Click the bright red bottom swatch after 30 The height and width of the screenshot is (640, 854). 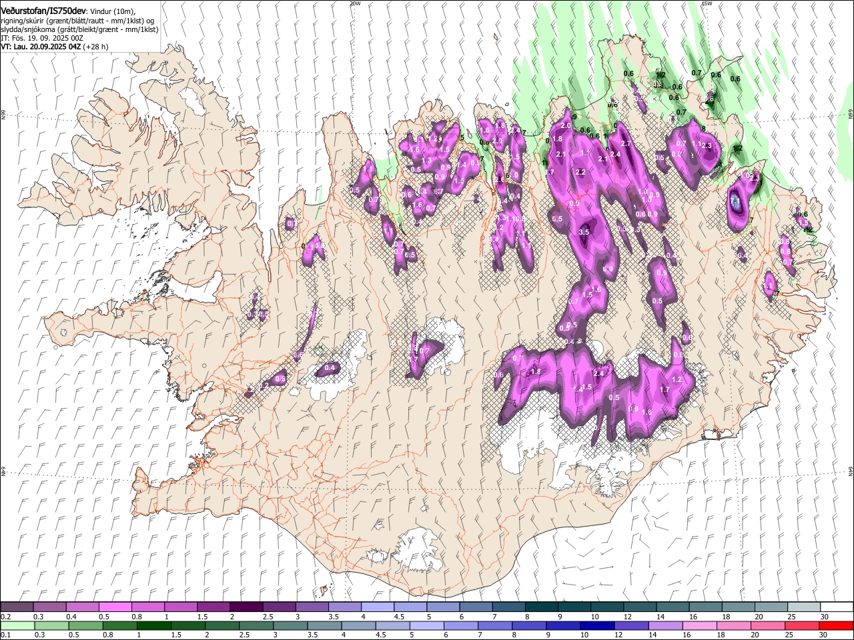[x=836, y=625]
